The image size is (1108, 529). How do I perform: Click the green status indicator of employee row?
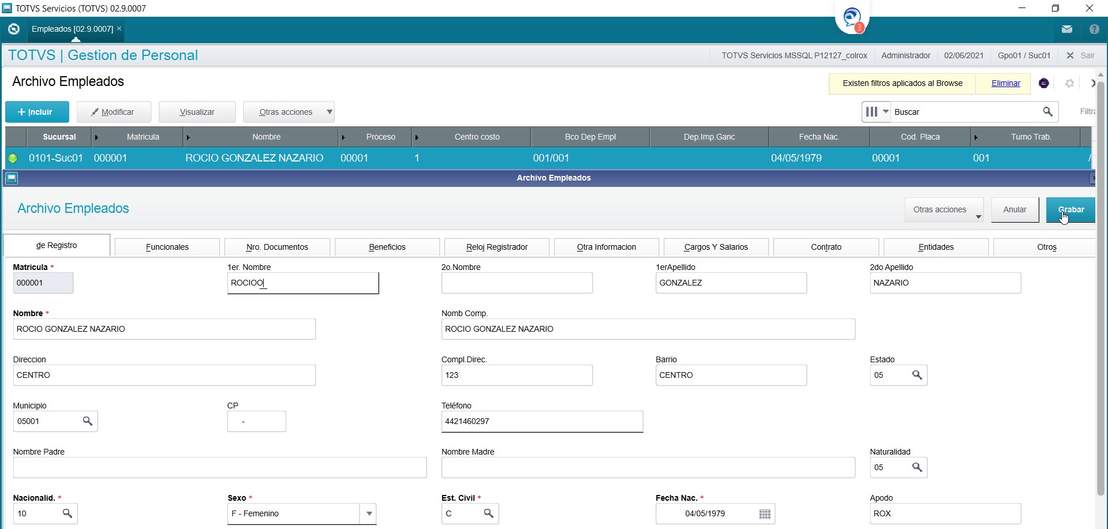pyautogui.click(x=13, y=158)
